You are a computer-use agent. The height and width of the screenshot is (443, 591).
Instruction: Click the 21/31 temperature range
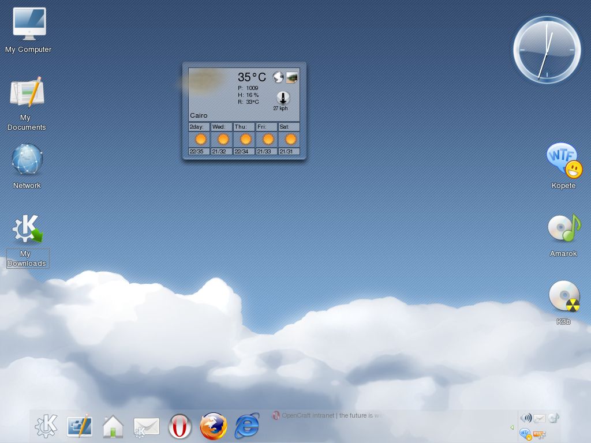click(289, 152)
